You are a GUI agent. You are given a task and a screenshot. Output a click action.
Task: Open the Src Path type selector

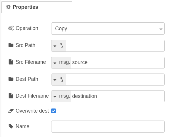point(59,46)
